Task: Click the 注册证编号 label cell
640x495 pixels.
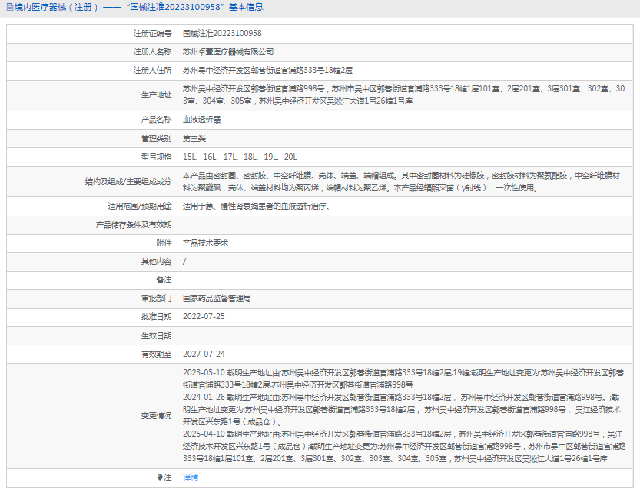Action: tap(92, 34)
